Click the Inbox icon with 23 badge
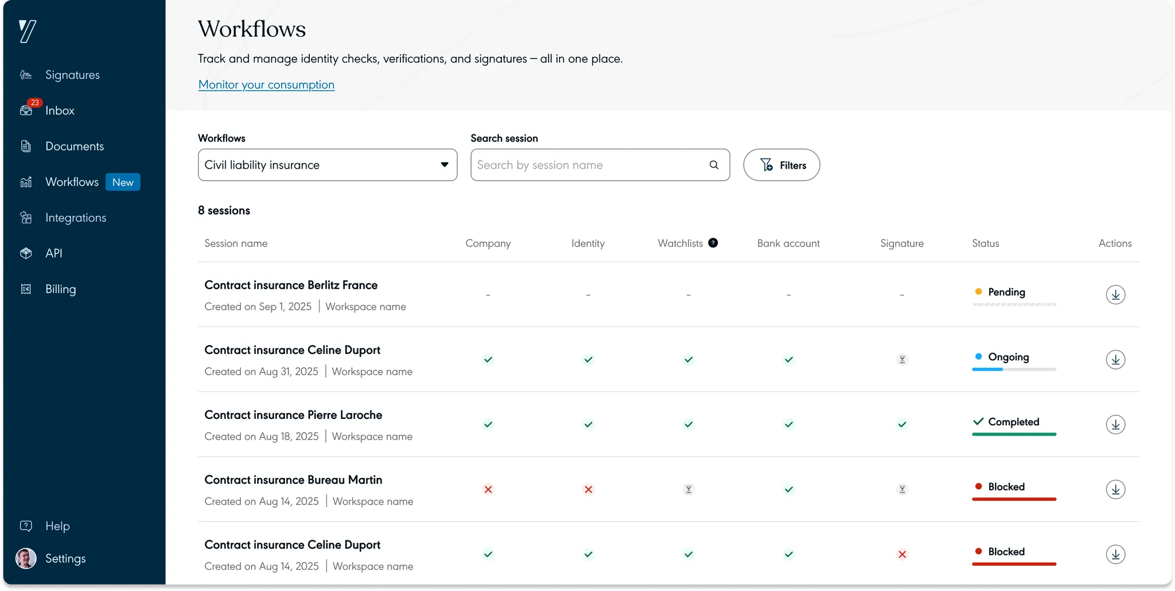The height and width of the screenshot is (591, 1175). [26, 110]
